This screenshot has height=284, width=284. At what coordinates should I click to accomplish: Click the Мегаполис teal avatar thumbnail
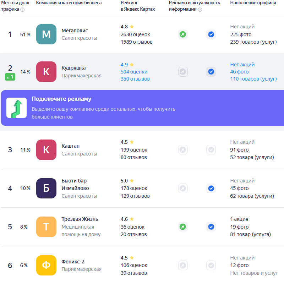coord(46,34)
